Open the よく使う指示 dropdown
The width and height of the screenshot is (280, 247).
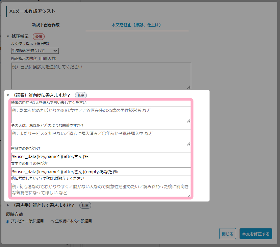35,50
